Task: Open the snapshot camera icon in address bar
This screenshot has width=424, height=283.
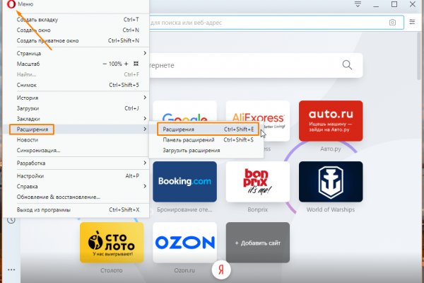Action: 392,23
